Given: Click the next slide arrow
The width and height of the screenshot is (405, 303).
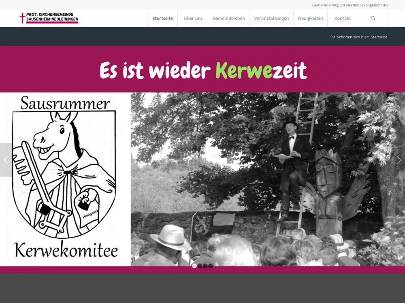Looking at the screenshot, I should point(399,160).
